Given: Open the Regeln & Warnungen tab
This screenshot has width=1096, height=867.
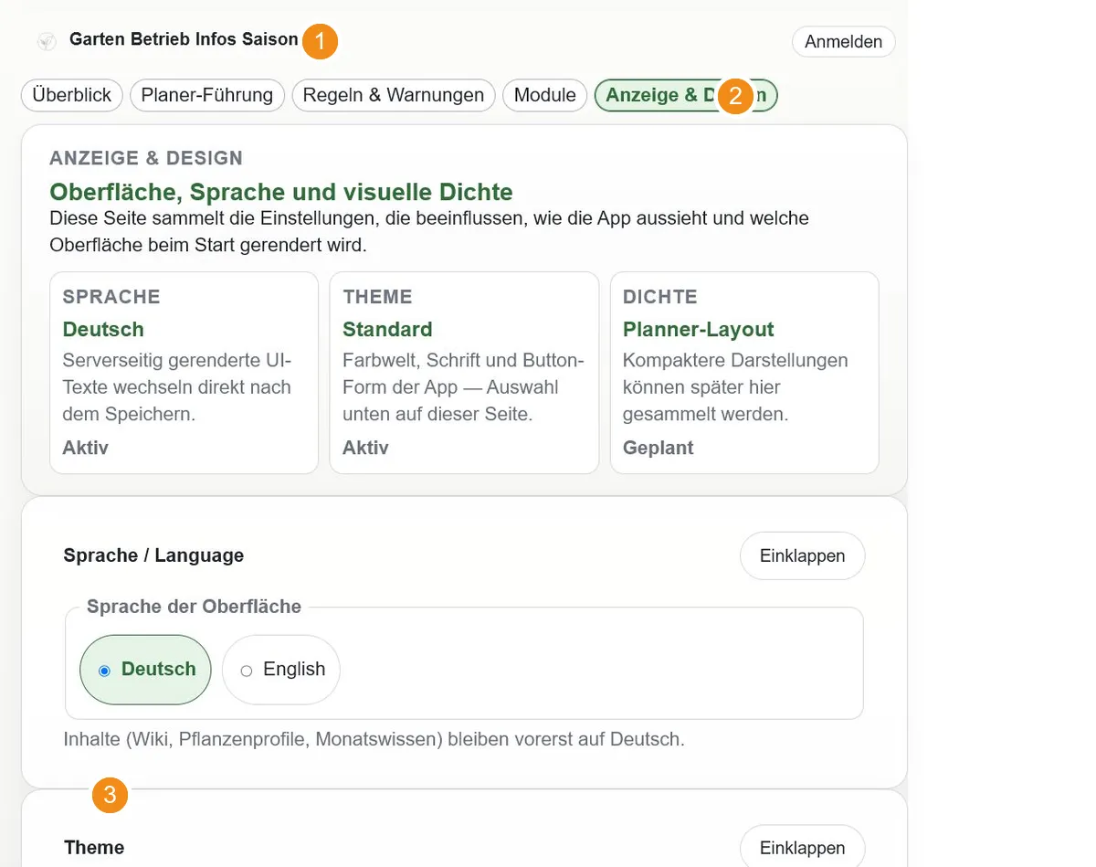Looking at the screenshot, I should click(x=394, y=95).
